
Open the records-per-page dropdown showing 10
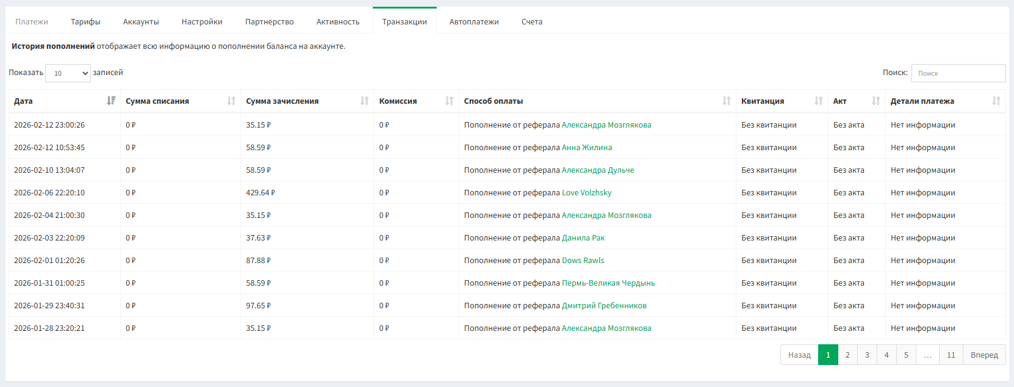coord(68,73)
